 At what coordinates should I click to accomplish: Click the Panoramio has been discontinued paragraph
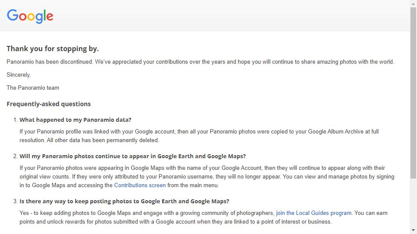pyautogui.click(x=200, y=62)
